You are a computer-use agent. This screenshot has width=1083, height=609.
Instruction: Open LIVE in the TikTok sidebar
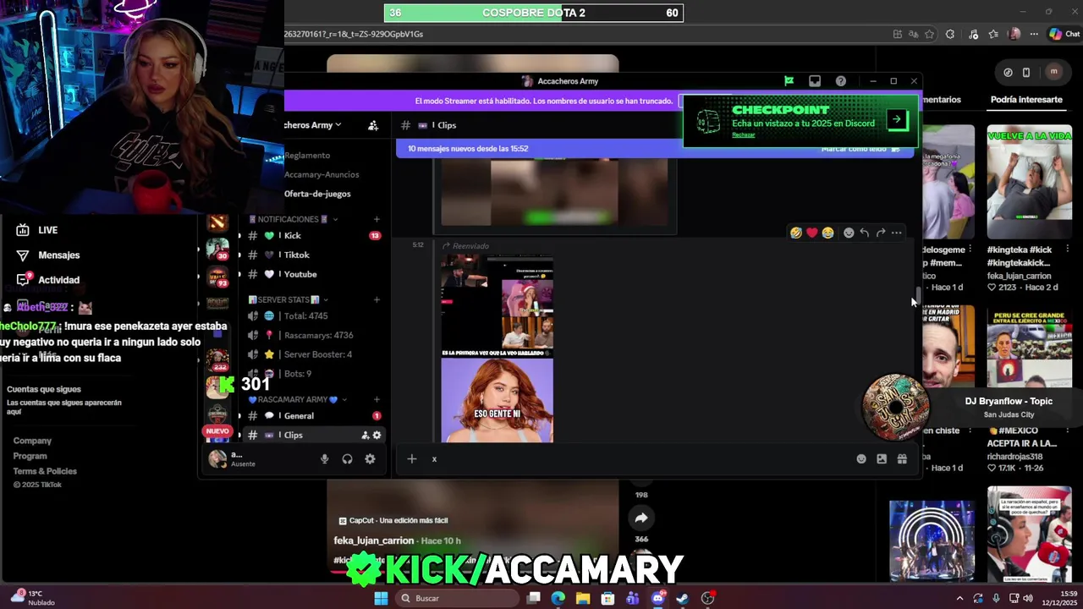(x=37, y=230)
